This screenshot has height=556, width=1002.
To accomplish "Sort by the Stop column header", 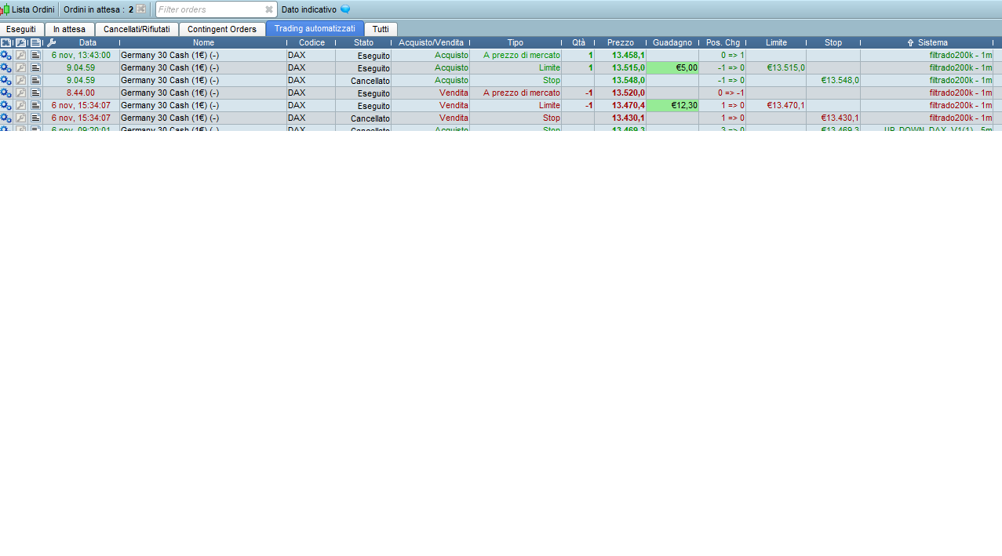I will coord(833,43).
